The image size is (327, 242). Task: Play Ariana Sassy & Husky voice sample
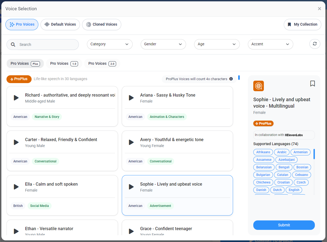click(x=131, y=98)
